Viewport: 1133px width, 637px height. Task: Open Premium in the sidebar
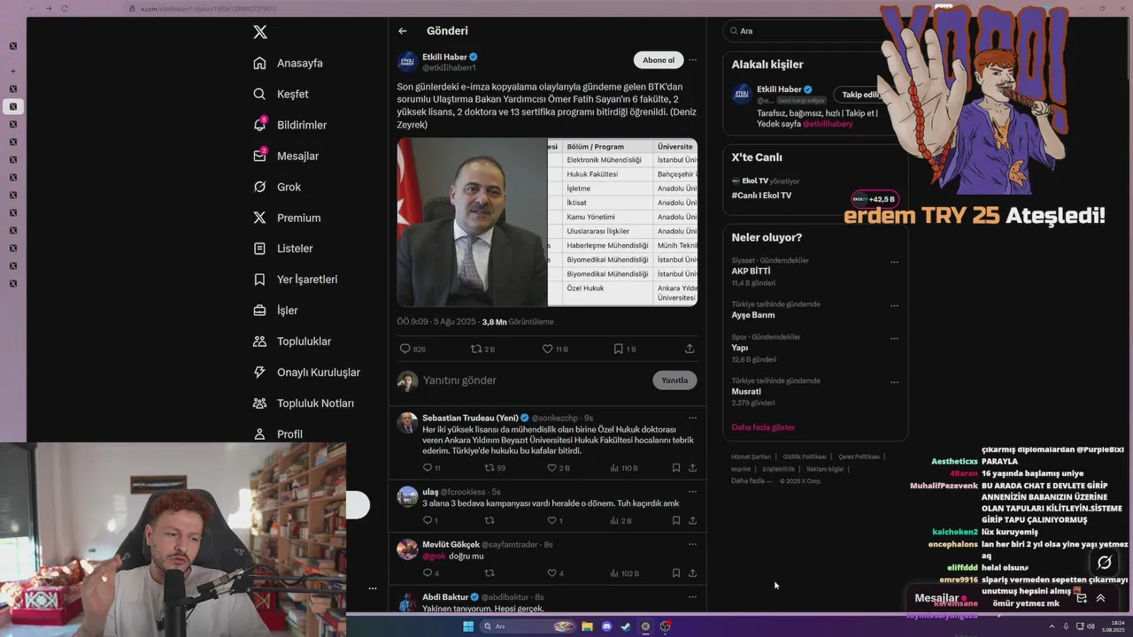point(287,218)
